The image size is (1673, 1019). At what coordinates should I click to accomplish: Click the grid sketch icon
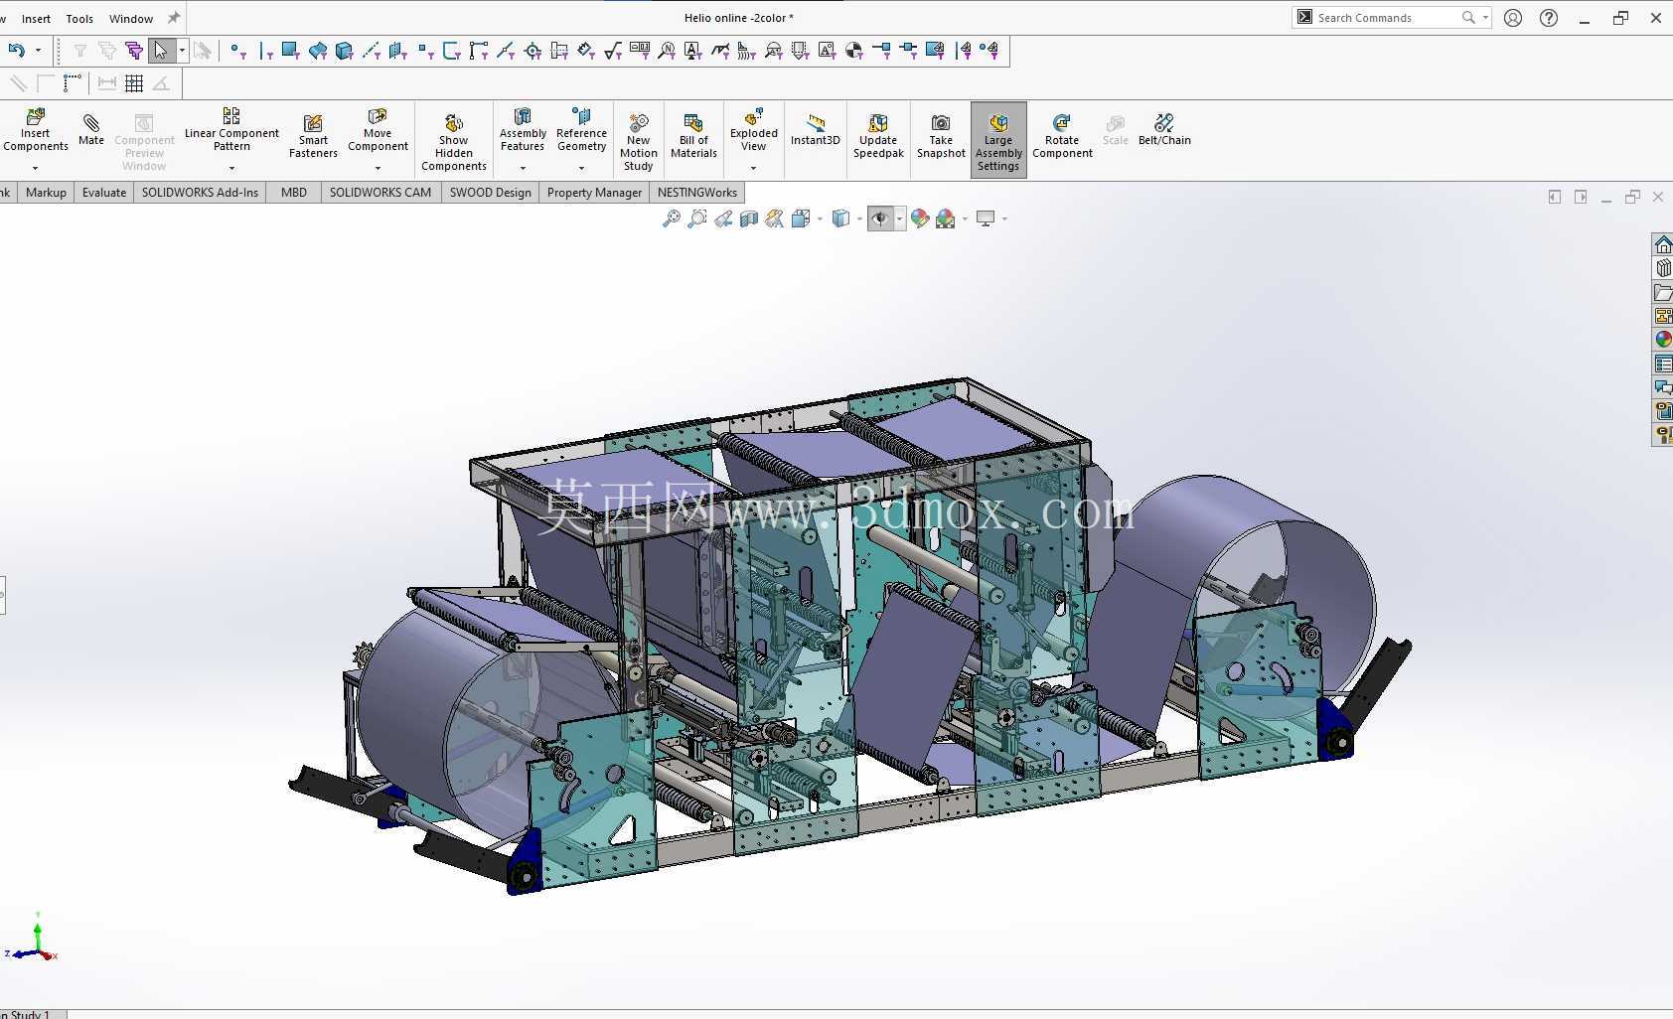pyautogui.click(x=134, y=83)
